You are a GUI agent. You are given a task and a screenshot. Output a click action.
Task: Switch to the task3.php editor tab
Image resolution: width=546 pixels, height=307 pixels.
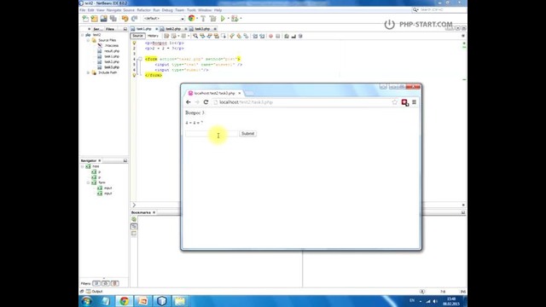pos(203,29)
